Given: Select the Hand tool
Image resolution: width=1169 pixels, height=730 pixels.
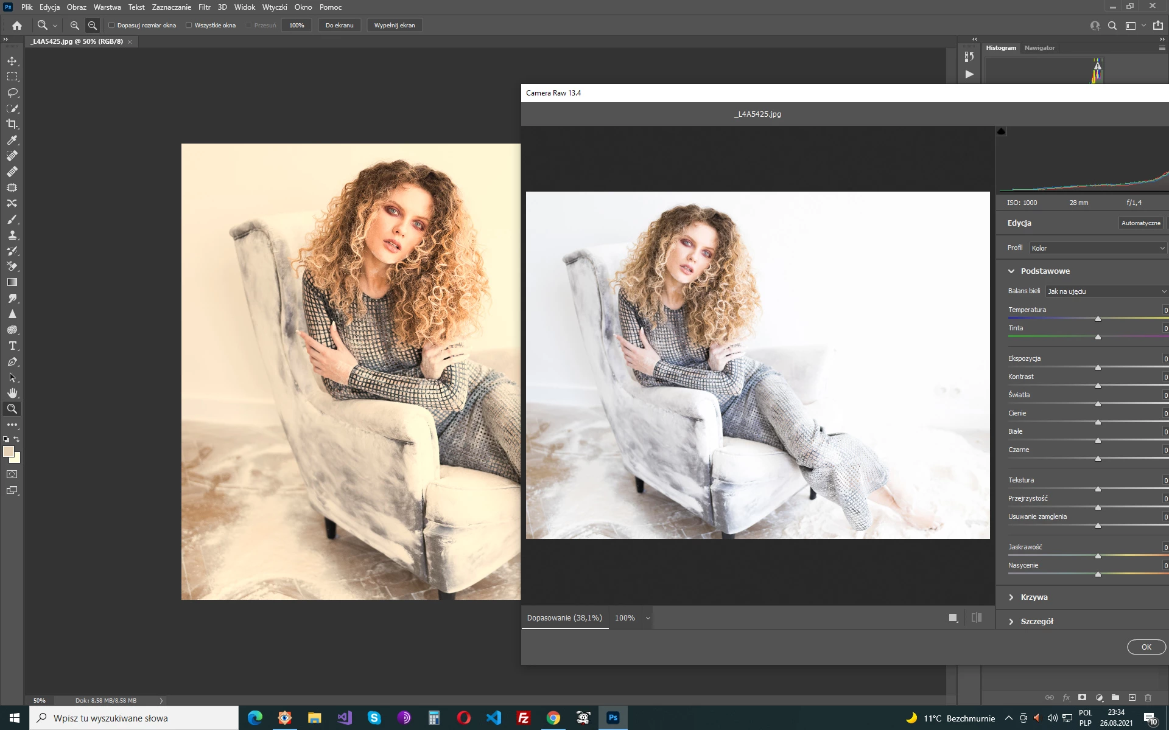Looking at the screenshot, I should pyautogui.click(x=12, y=393).
